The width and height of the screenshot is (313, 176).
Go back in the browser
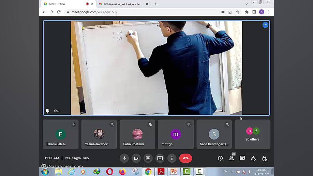coord(44,12)
